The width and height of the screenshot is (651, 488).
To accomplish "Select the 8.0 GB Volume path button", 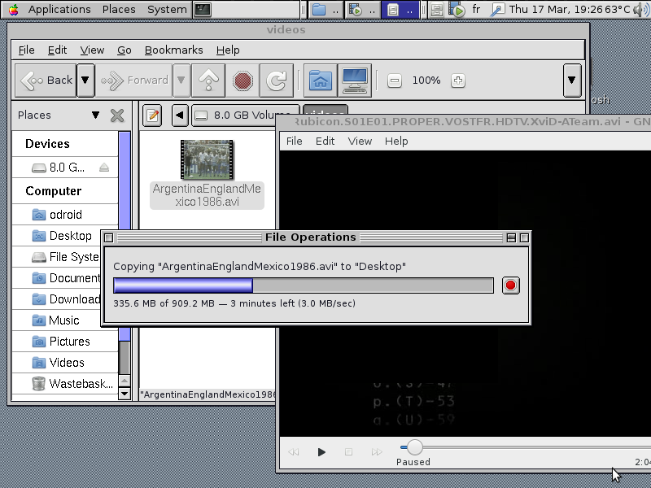I will [245, 115].
